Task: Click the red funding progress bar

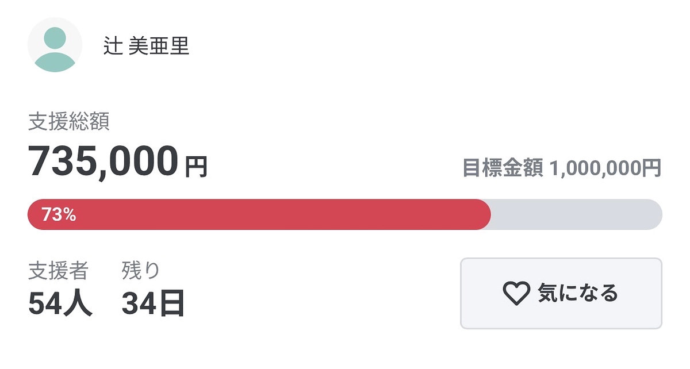Action: pos(259,214)
